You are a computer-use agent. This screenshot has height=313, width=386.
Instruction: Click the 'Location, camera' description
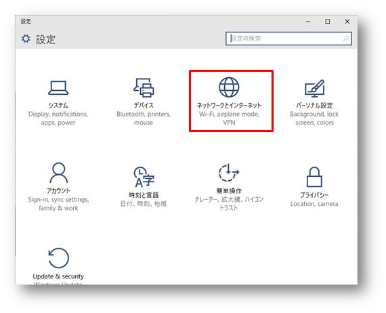(x=314, y=204)
